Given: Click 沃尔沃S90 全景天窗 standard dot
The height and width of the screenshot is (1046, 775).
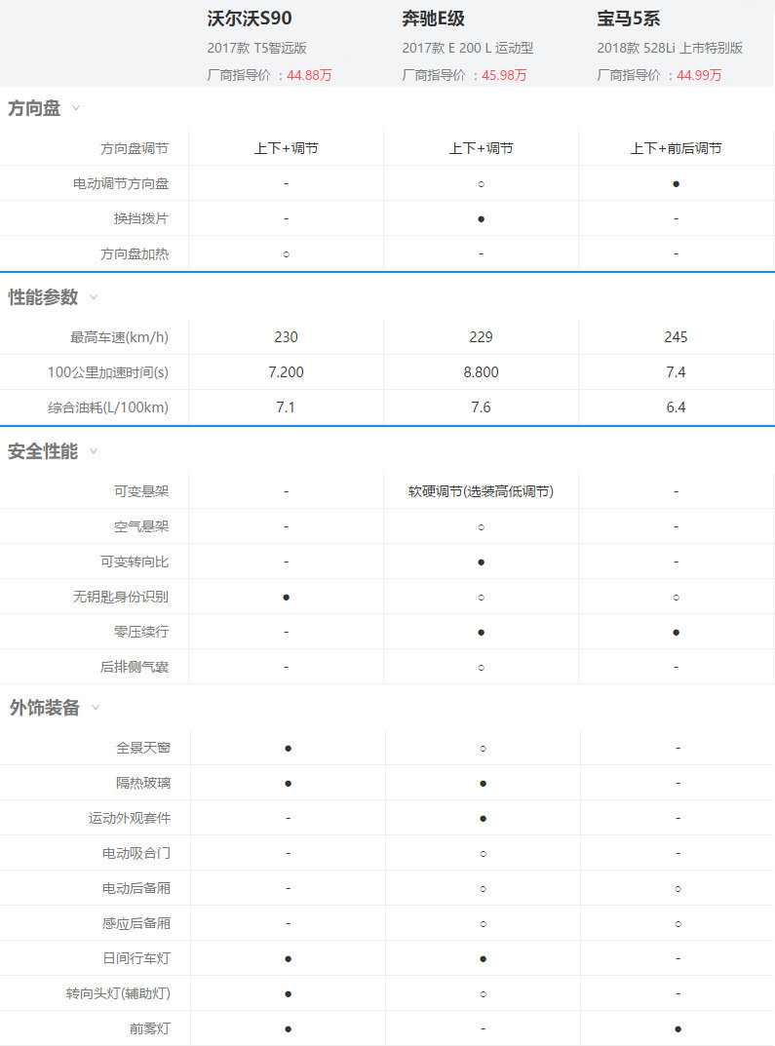Looking at the screenshot, I should [x=289, y=749].
